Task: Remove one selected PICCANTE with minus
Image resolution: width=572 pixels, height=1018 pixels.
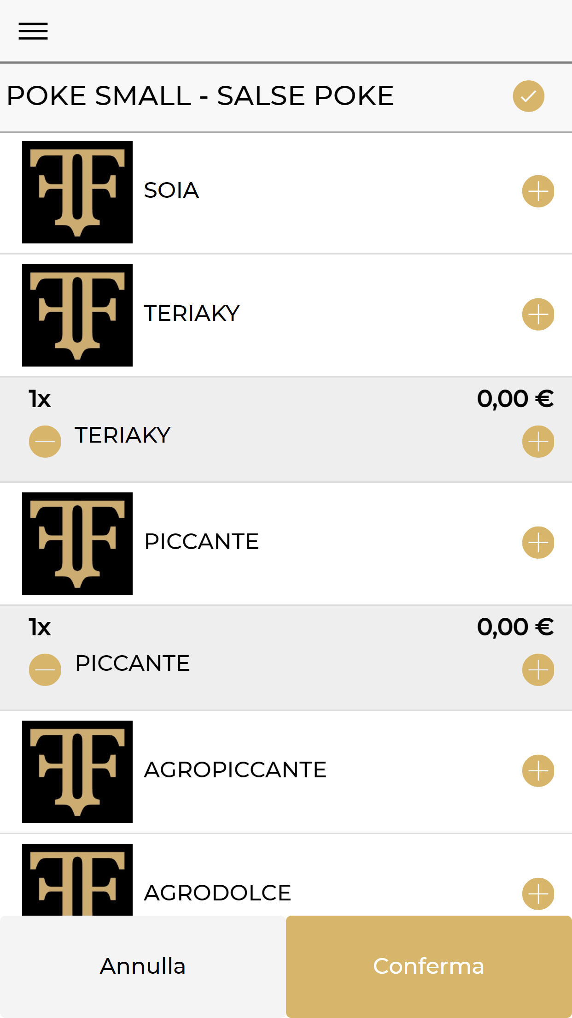Action: tap(45, 669)
